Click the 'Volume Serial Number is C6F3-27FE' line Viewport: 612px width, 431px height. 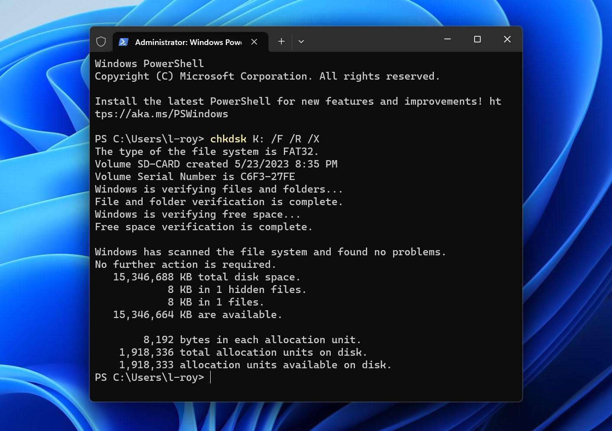click(195, 177)
